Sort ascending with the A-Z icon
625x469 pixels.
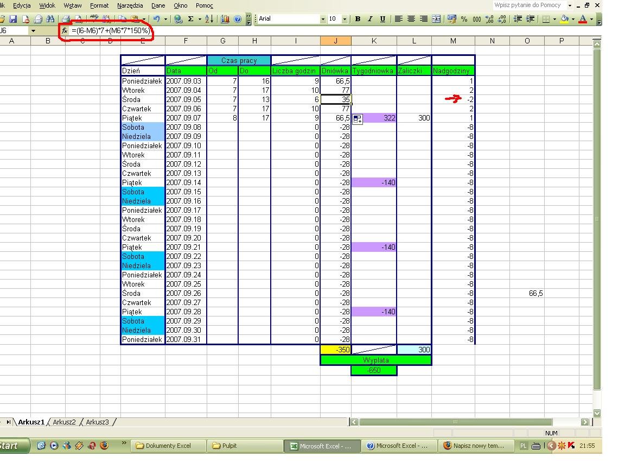tap(209, 19)
